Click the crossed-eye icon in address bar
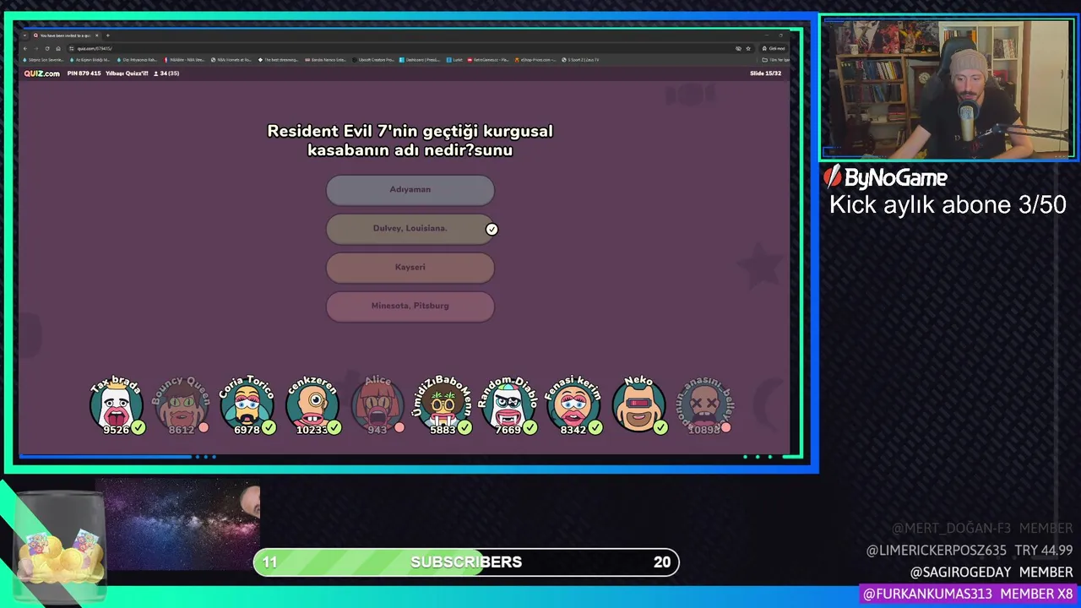The width and height of the screenshot is (1081, 608). click(x=738, y=48)
